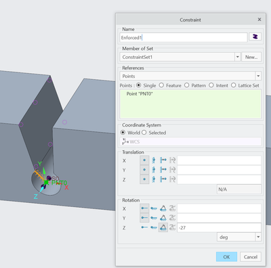Set Translation X to Free icon
The height and width of the screenshot is (268, 271).
(144, 160)
